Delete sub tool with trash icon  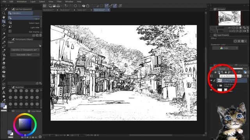(x=41, y=35)
